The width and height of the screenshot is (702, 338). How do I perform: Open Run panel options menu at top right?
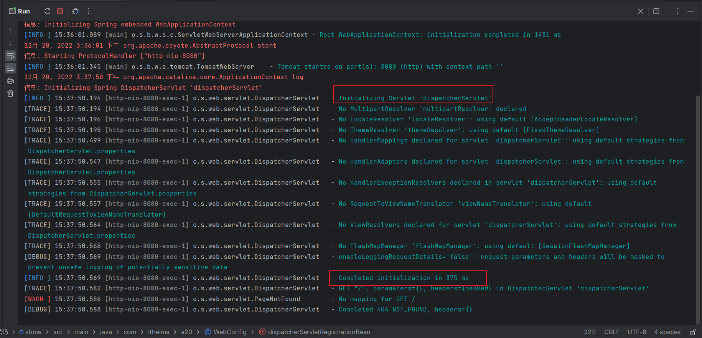pos(678,11)
